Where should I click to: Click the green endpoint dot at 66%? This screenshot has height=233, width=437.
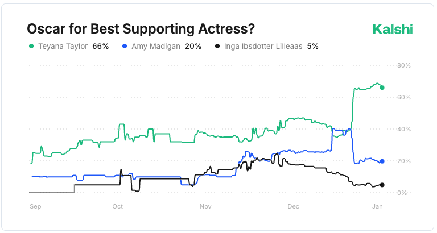[x=382, y=88]
